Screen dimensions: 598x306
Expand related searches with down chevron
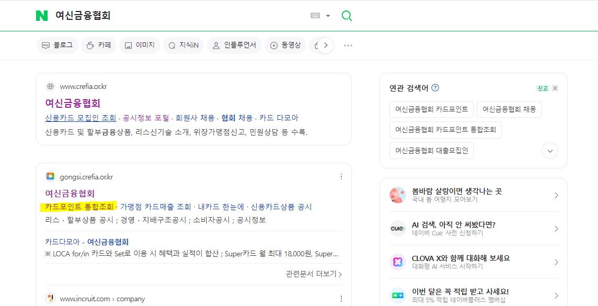click(550, 151)
